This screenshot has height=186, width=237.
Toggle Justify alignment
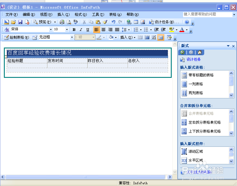[117, 29]
